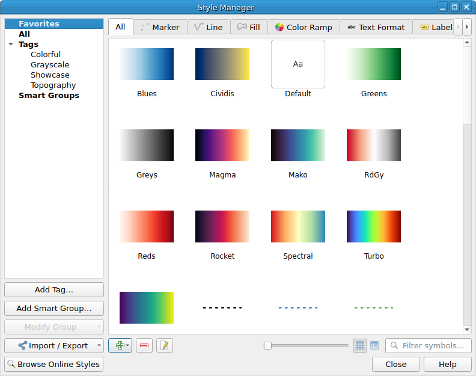The width and height of the screenshot is (476, 376).
Task: Click the edit item pencil icon
Action: click(x=165, y=345)
